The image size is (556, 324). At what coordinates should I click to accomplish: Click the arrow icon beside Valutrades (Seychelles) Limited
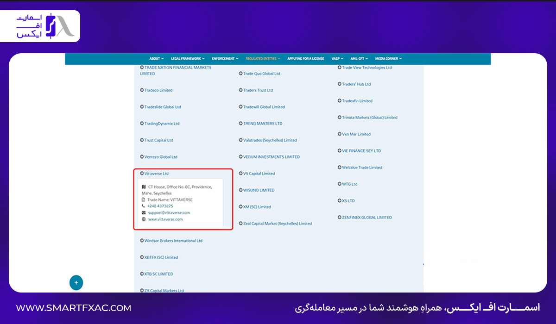click(x=241, y=140)
